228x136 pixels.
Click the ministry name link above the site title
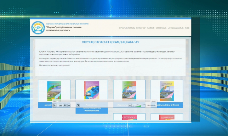click(x=67, y=24)
